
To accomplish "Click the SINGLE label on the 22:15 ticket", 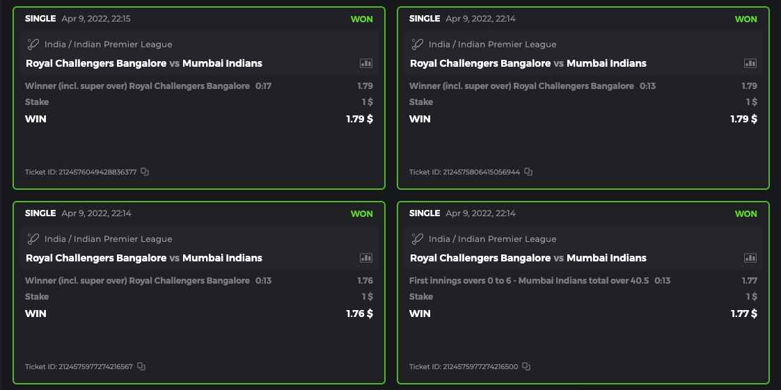I will point(40,19).
